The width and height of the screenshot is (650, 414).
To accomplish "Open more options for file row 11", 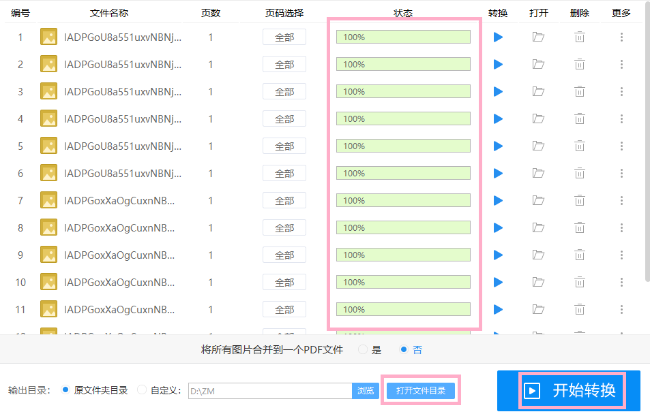I will [x=621, y=308].
